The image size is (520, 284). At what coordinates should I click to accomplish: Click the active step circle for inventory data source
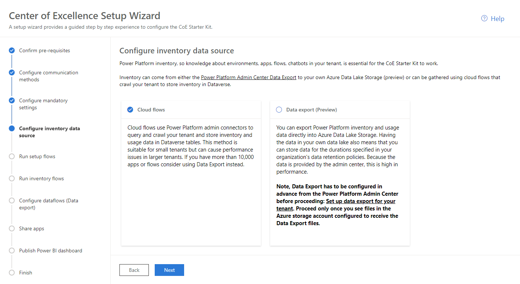pos(12,128)
